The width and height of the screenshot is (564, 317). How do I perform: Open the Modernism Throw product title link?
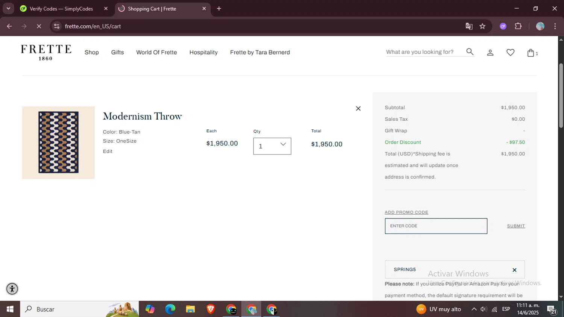(143, 116)
